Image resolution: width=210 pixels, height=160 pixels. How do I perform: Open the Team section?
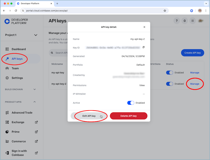(14, 68)
